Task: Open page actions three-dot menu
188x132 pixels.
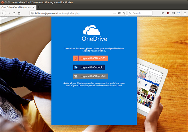Action: [115, 13]
